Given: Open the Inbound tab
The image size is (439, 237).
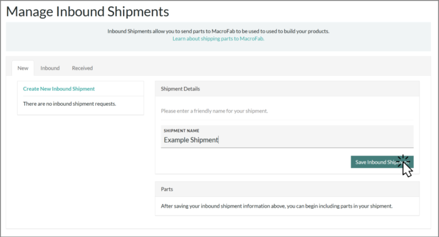Looking at the screenshot, I should [50, 68].
